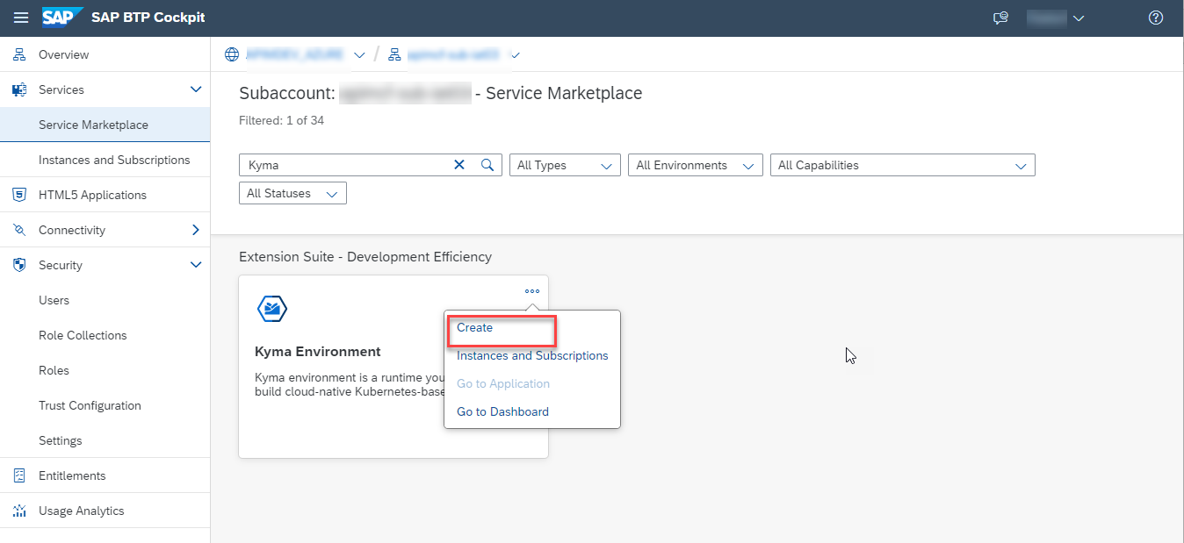
Task: Open the All Statuses filter dropdown
Action: point(292,193)
